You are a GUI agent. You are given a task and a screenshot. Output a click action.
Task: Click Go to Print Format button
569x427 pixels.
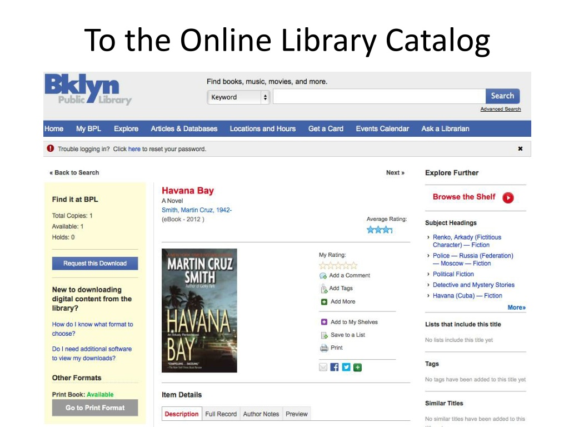coord(95,408)
